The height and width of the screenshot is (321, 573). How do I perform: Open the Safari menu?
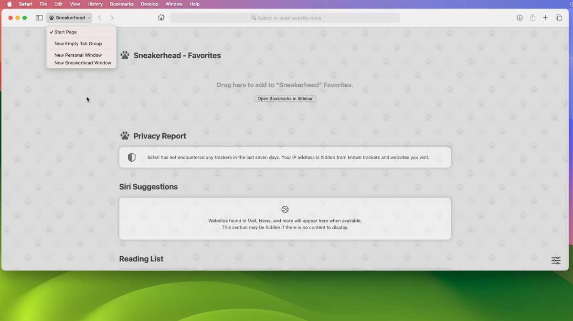[x=26, y=4]
